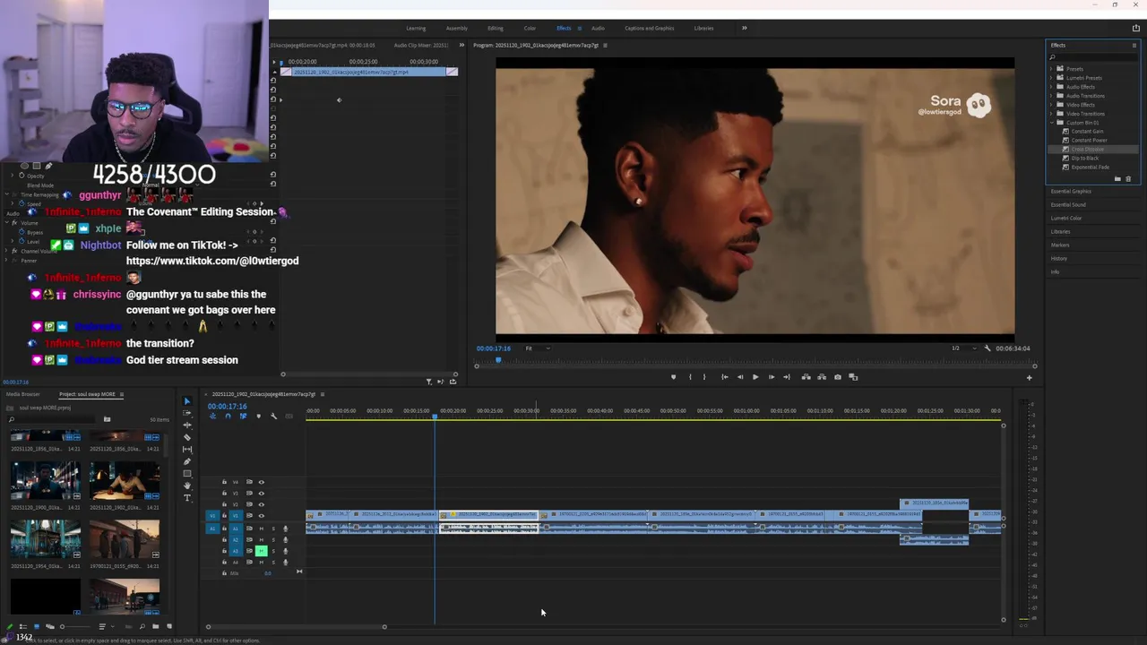Switch to Captions and Graphics workspace
This screenshot has height=645, width=1147.
650,28
